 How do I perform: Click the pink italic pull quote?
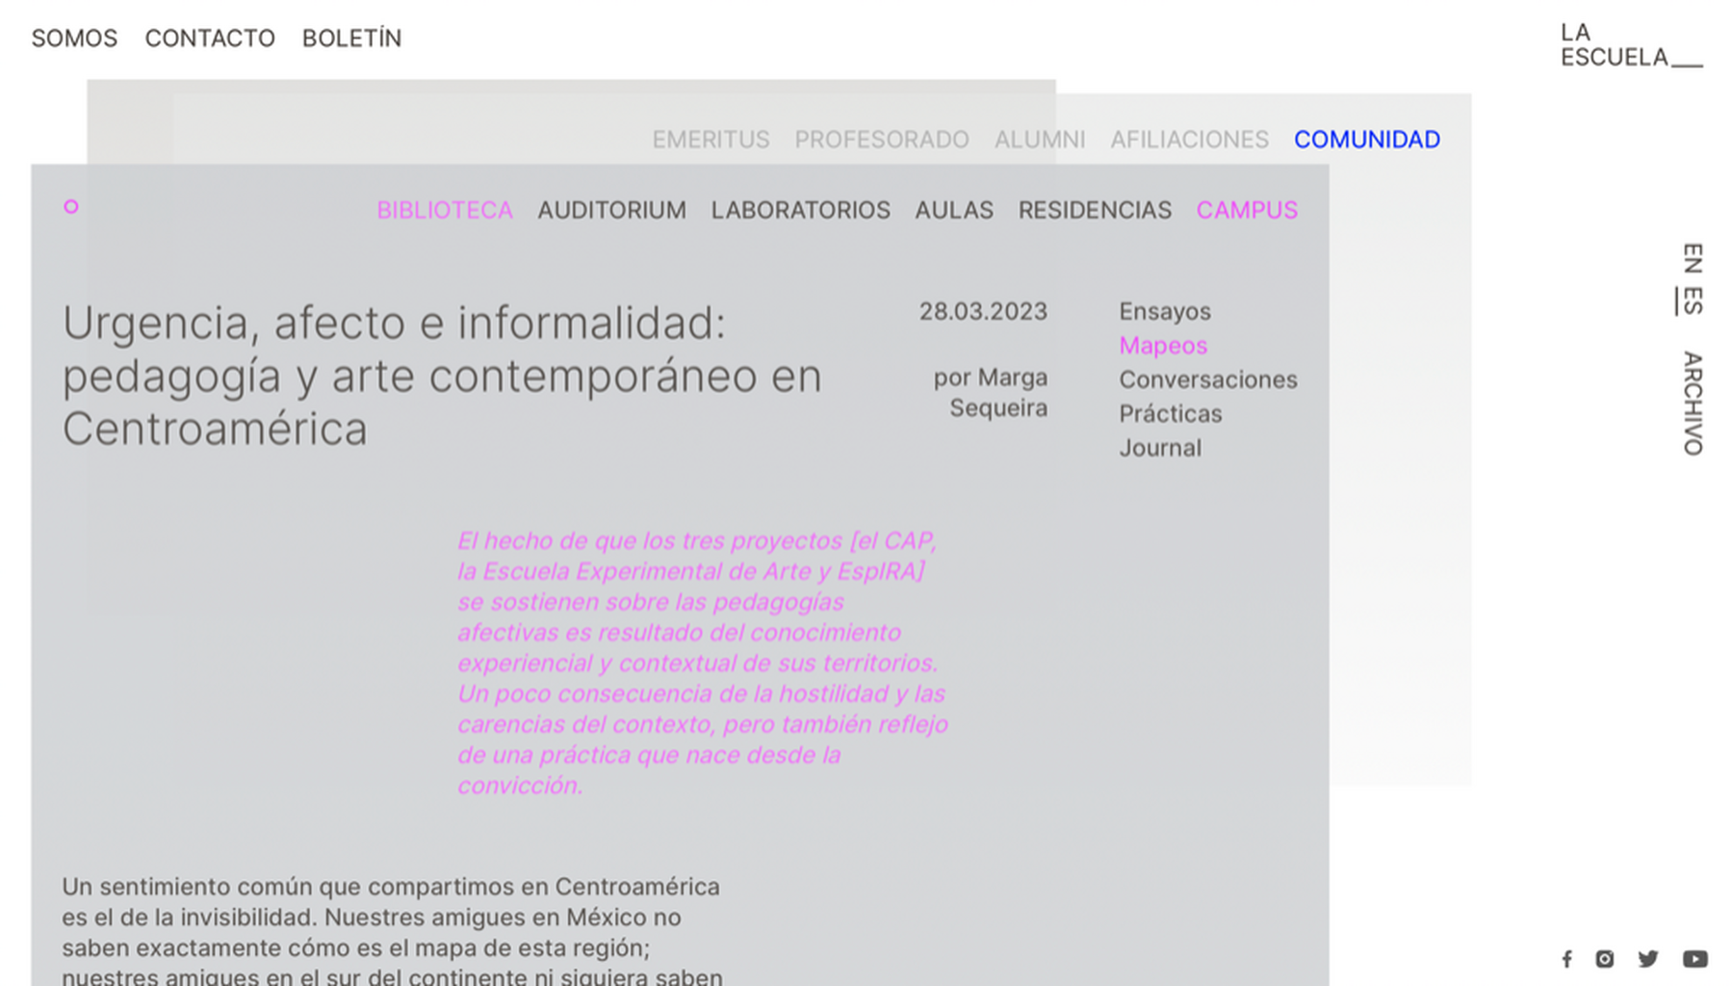pos(702,662)
